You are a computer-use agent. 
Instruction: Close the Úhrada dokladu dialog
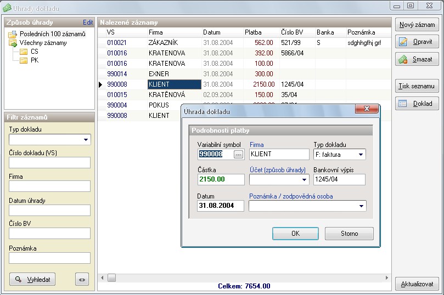(x=367, y=109)
